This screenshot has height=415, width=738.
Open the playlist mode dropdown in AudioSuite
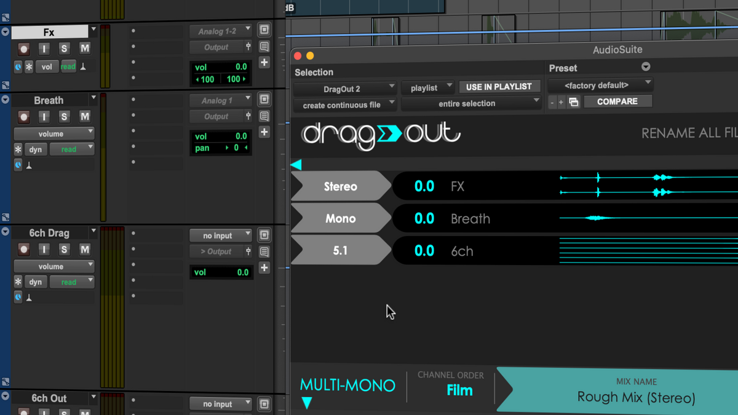pos(428,88)
